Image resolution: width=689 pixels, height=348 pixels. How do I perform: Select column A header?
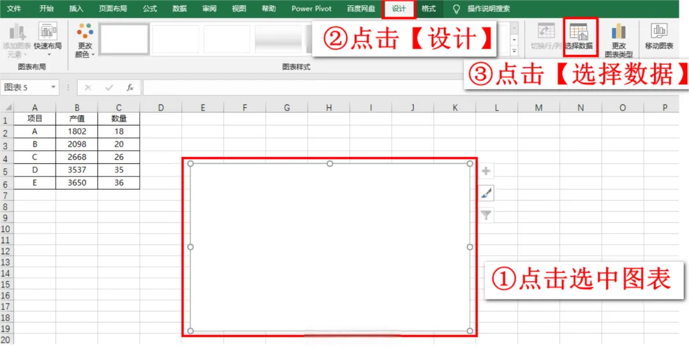pyautogui.click(x=34, y=108)
